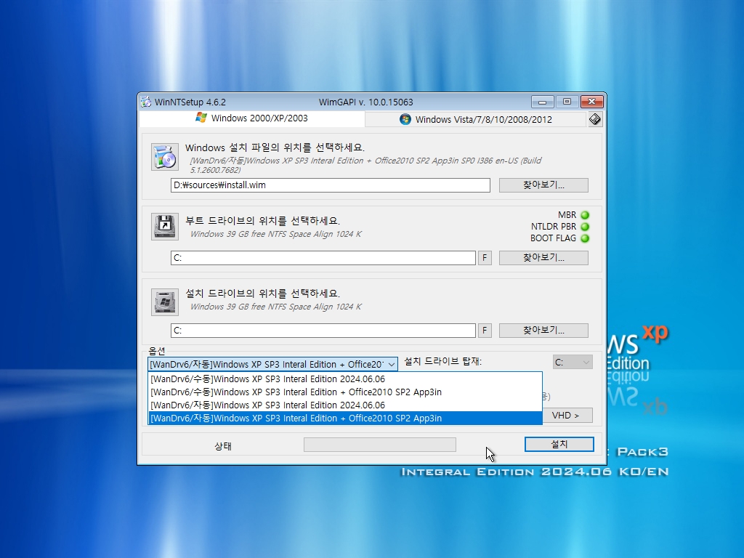Viewport: 744px width, 558px height.
Task: Click the 설치 install button
Action: tap(559, 444)
